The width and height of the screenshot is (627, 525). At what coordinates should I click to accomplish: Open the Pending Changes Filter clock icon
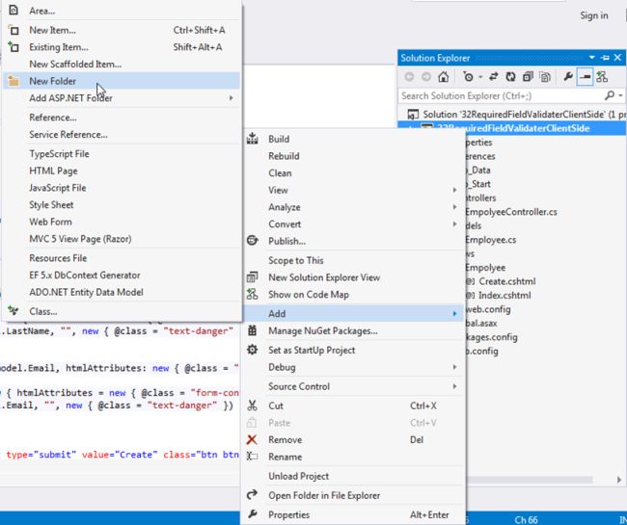(x=468, y=77)
